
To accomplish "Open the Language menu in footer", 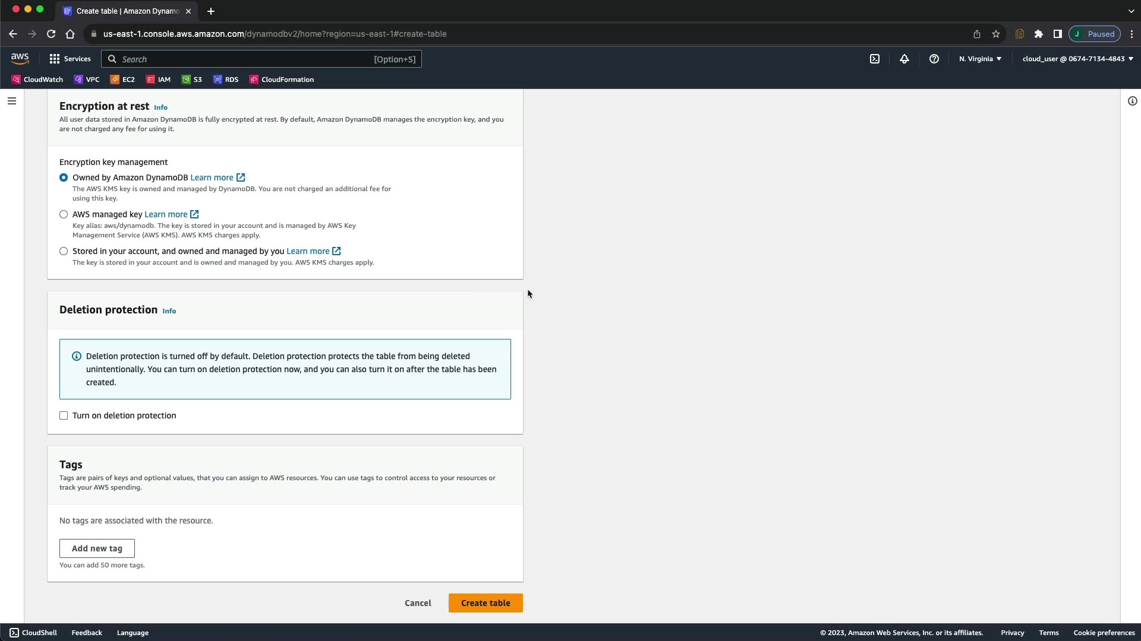I will [133, 633].
